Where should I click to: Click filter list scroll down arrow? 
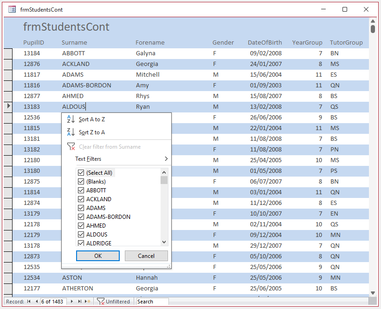(164, 242)
